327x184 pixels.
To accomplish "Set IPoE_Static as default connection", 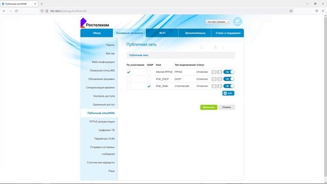I will (x=128, y=86).
